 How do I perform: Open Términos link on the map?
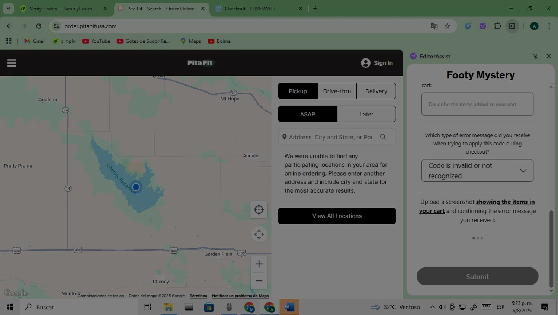[x=198, y=296]
